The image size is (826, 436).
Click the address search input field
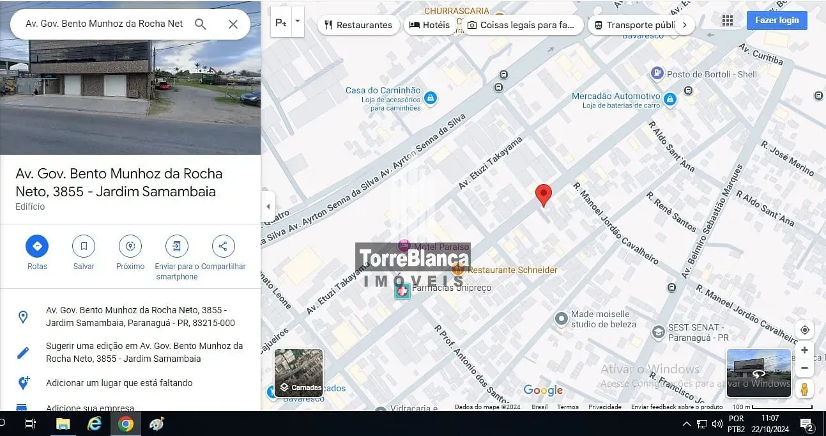104,24
